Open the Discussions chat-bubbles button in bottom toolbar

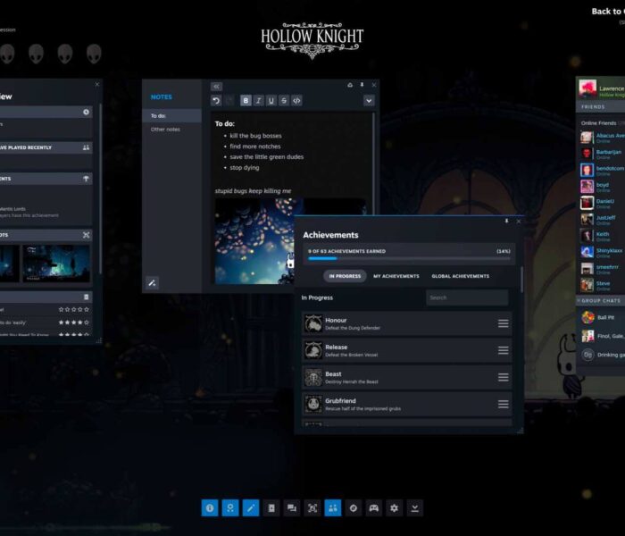292,507
